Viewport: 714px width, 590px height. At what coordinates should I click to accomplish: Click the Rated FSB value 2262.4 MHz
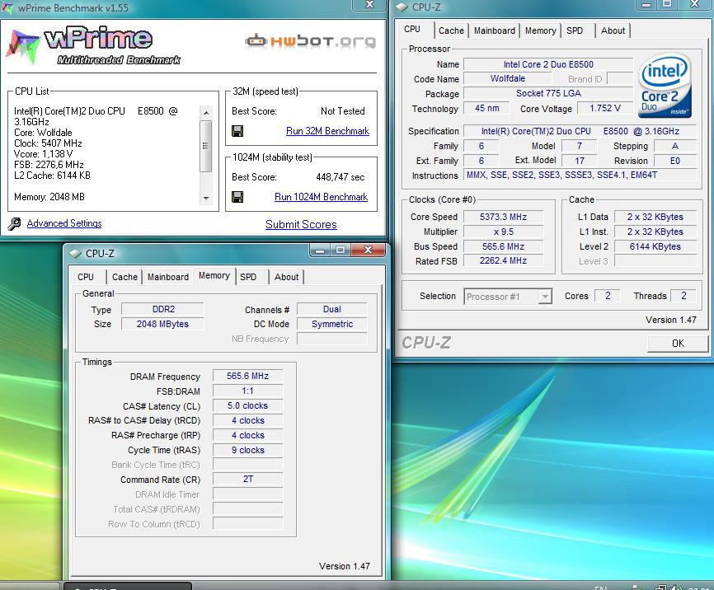[x=503, y=261]
